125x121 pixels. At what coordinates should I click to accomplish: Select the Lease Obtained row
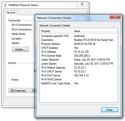click(78, 60)
